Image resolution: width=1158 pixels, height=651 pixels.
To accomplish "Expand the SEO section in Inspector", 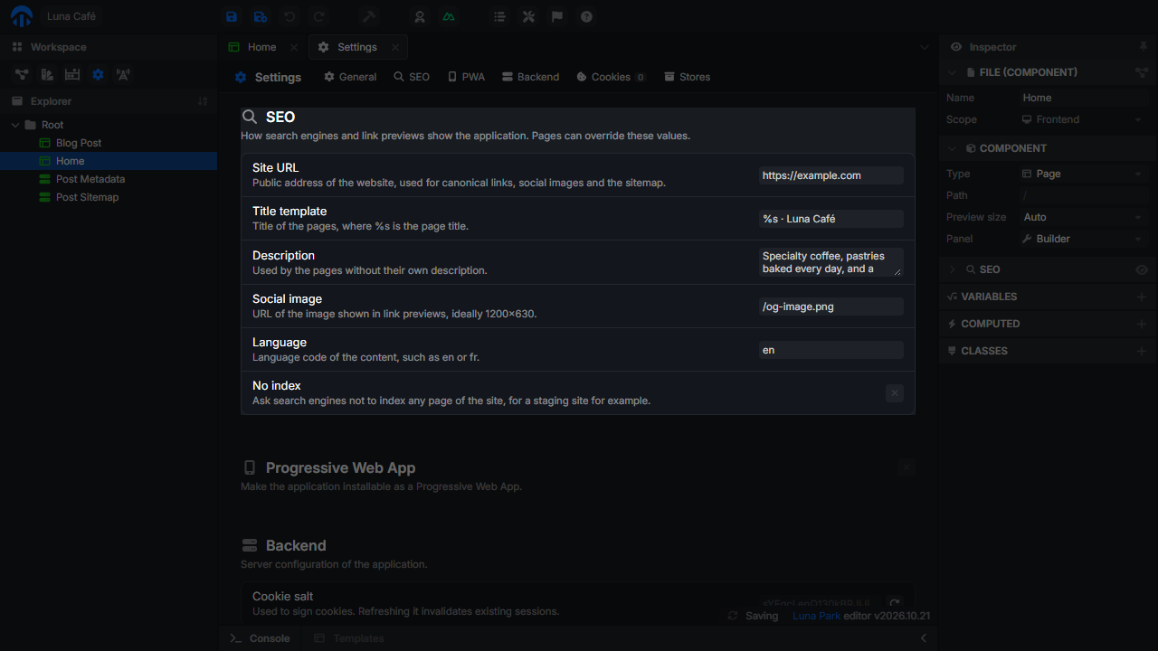I will pos(953,269).
